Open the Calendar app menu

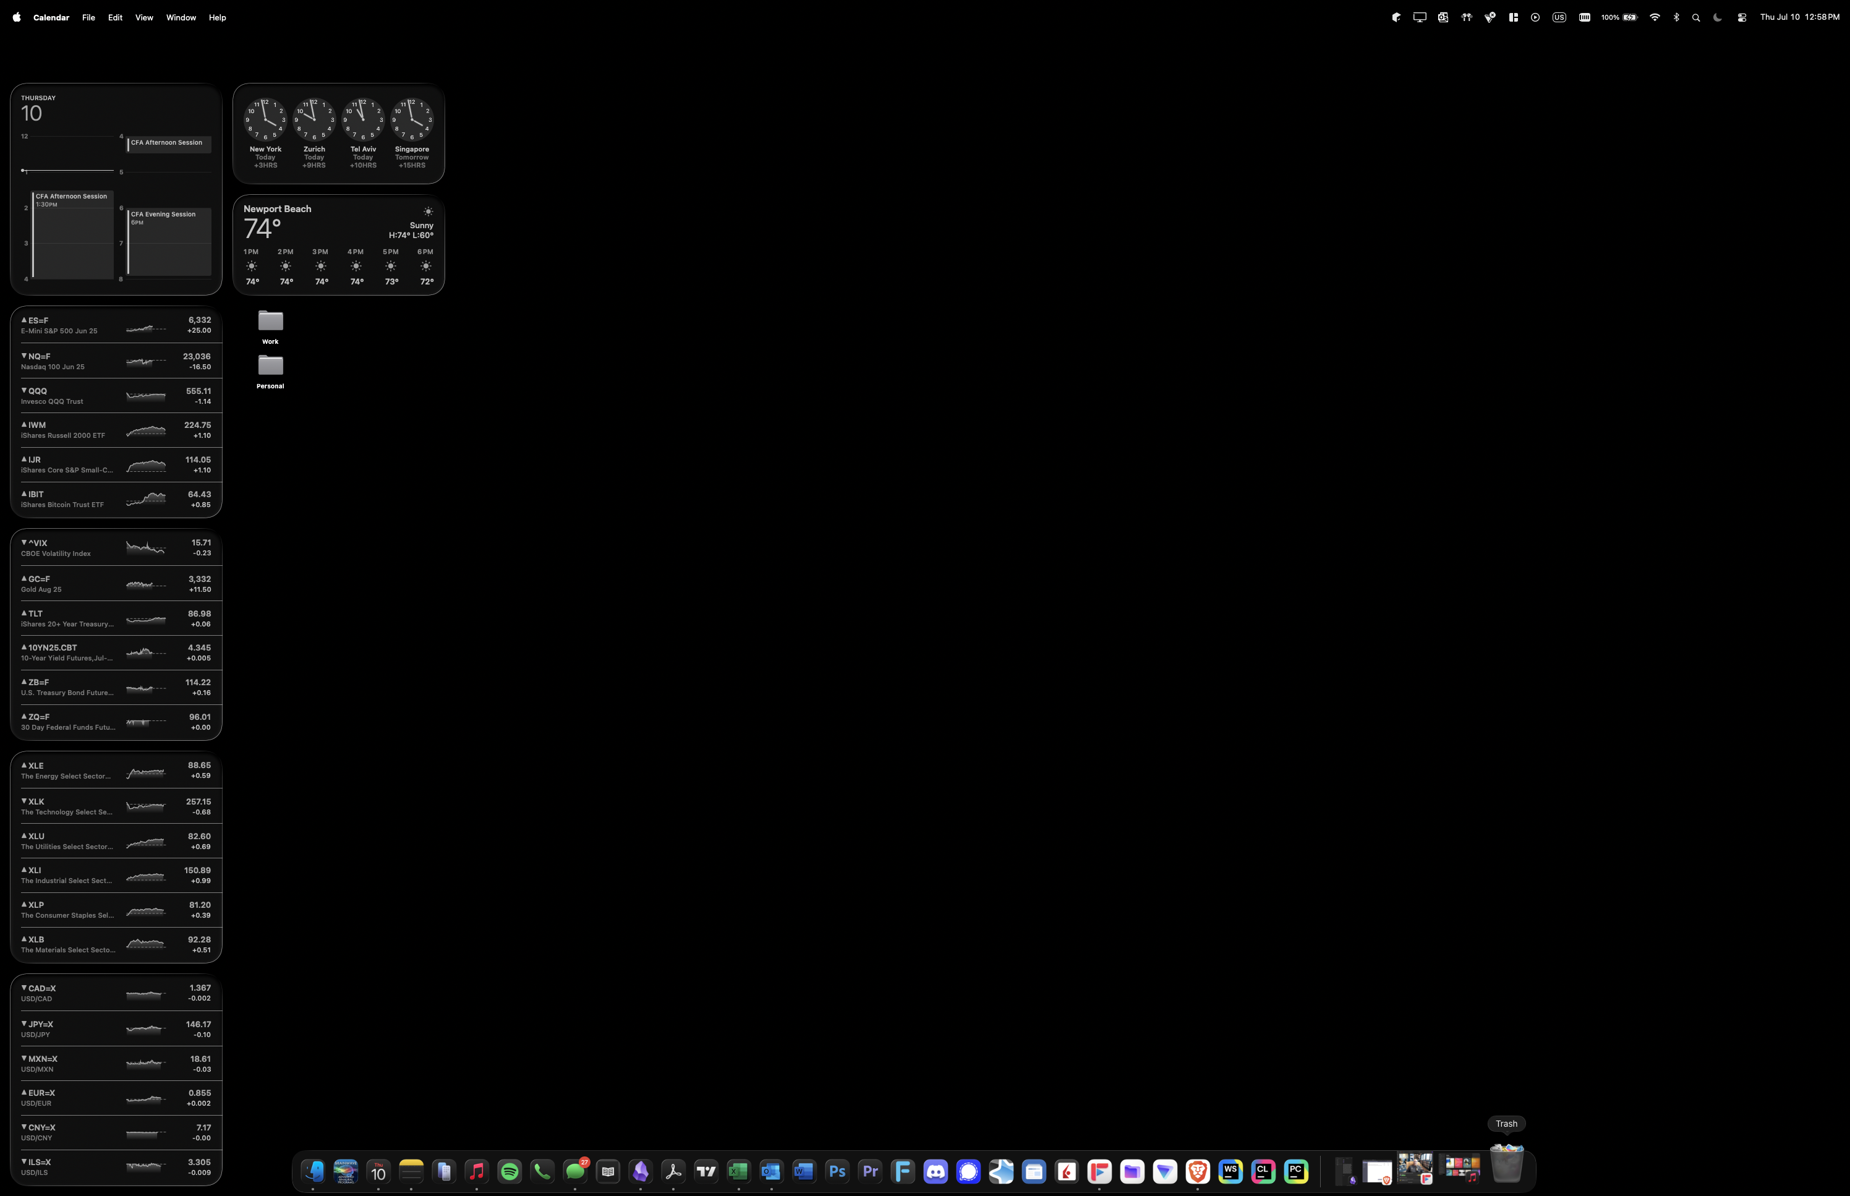[x=51, y=17]
